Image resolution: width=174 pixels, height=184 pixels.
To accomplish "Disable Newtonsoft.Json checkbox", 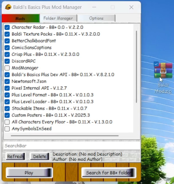I will [7, 82].
